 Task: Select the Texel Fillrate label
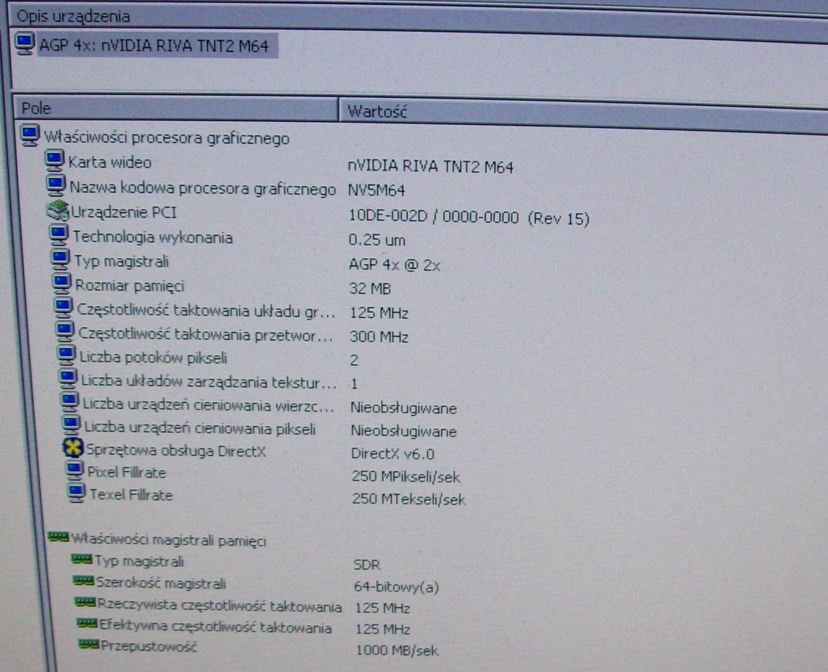pyautogui.click(x=130, y=495)
